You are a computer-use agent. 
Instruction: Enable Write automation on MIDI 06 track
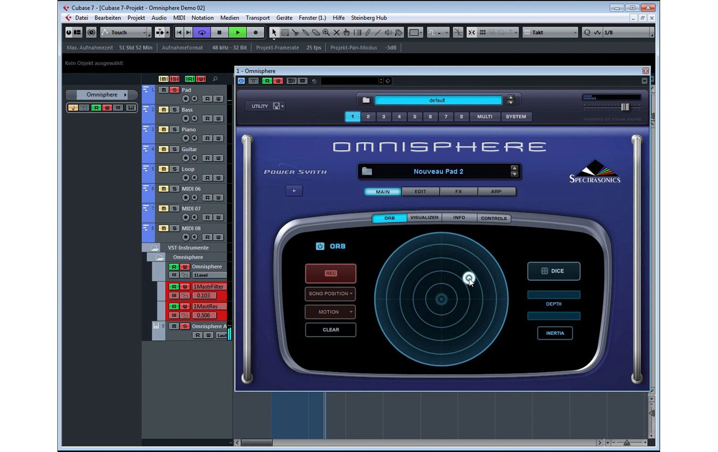218,197
